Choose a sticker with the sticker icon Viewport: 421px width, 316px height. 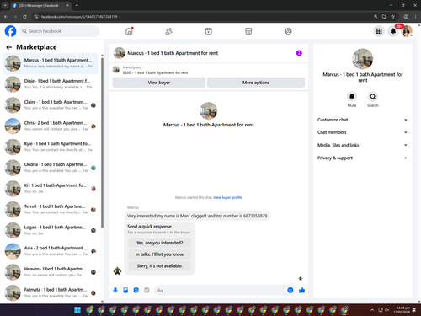coord(136,290)
